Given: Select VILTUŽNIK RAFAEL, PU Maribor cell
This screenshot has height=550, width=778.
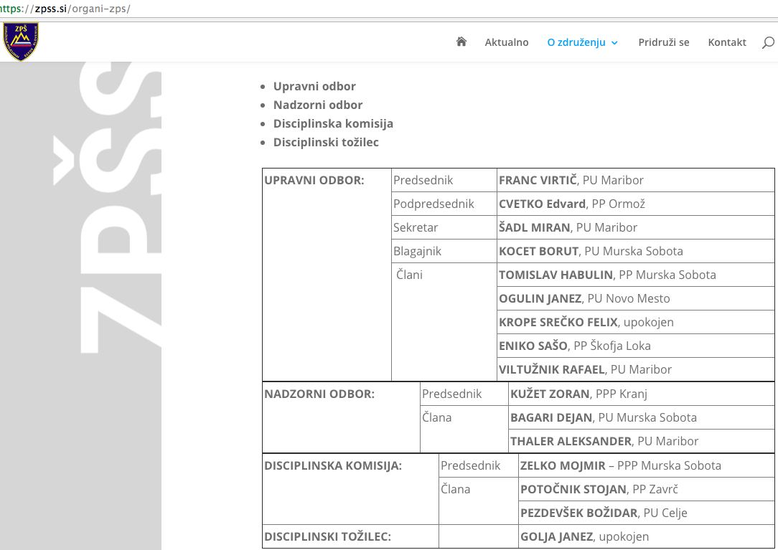Looking at the screenshot, I should pos(636,369).
